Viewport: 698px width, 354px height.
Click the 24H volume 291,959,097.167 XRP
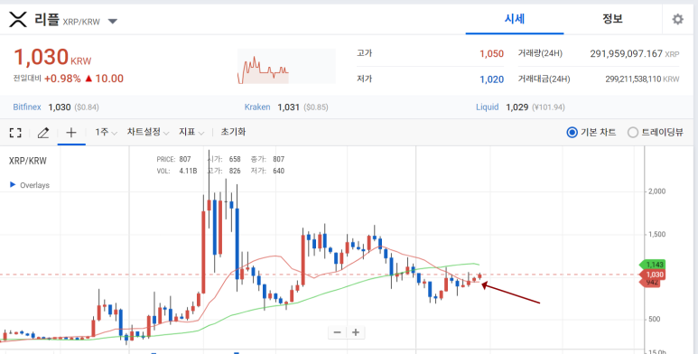click(635, 54)
